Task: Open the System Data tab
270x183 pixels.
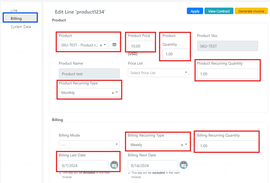Action: [21, 27]
